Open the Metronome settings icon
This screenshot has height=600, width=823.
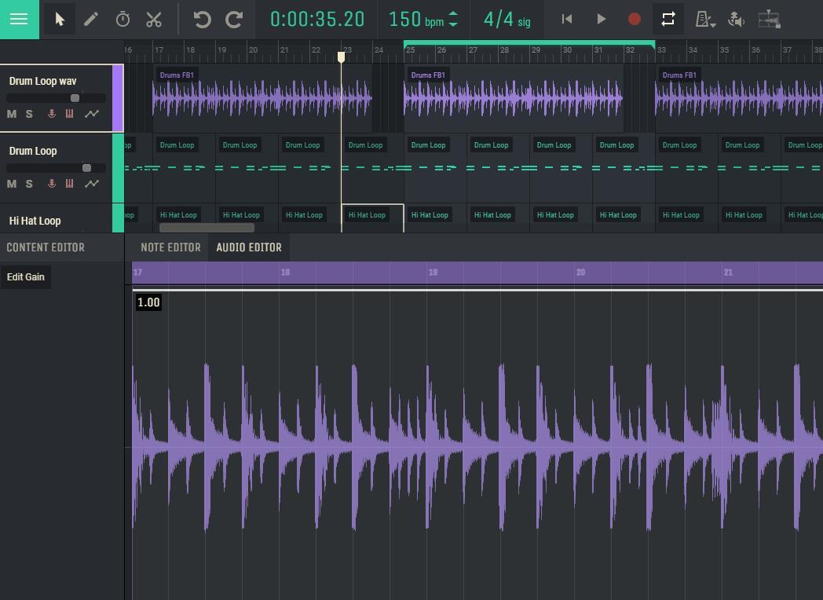[x=704, y=19]
